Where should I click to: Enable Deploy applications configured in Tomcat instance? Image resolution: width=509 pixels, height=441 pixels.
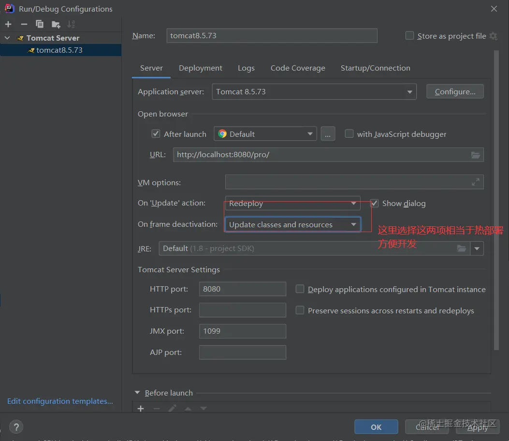pyautogui.click(x=300, y=289)
